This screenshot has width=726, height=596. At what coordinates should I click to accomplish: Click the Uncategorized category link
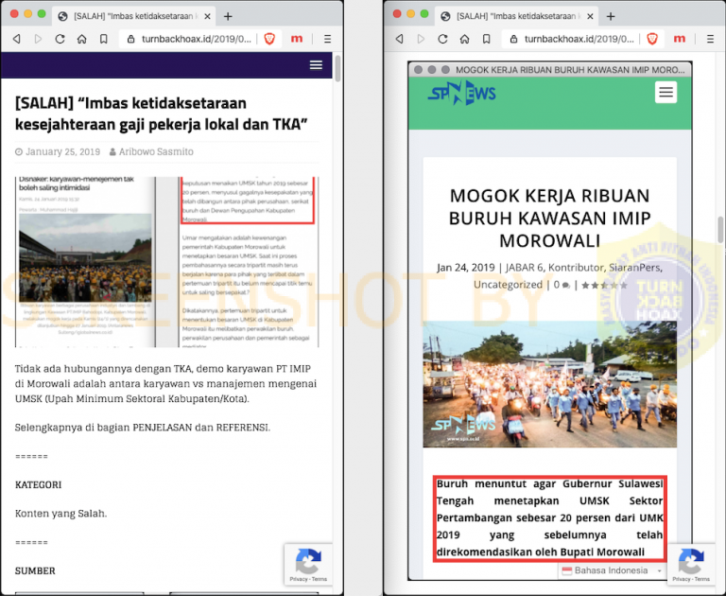coord(508,285)
